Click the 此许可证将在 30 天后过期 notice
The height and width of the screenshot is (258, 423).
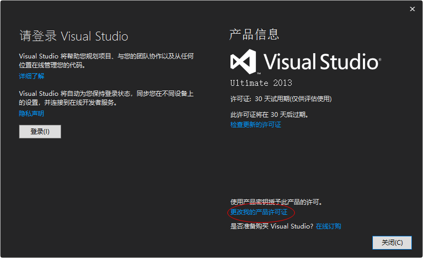[x=270, y=114]
